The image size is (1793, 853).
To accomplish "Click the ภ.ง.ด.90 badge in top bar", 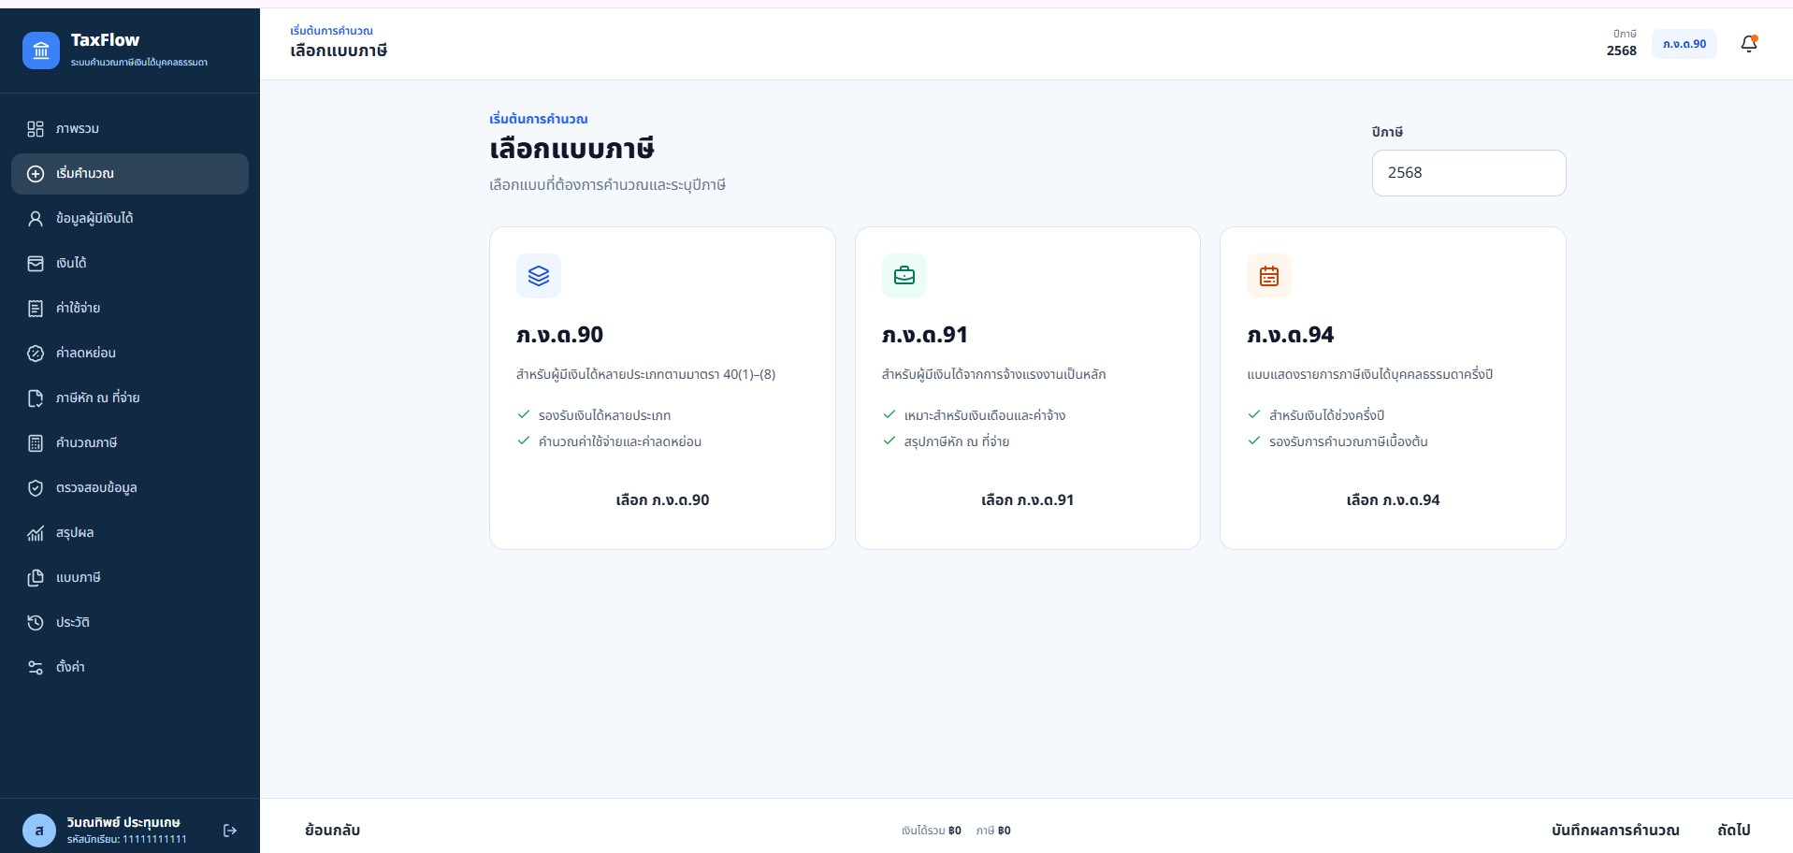I will tap(1684, 44).
